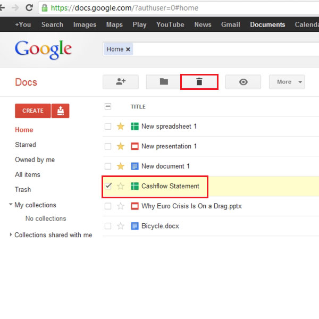Open the More dropdown menu
This screenshot has height=319, width=319.
pos(287,82)
